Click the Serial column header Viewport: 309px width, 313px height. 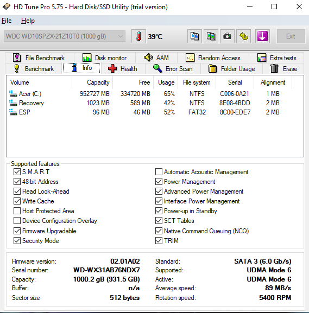coord(235,82)
